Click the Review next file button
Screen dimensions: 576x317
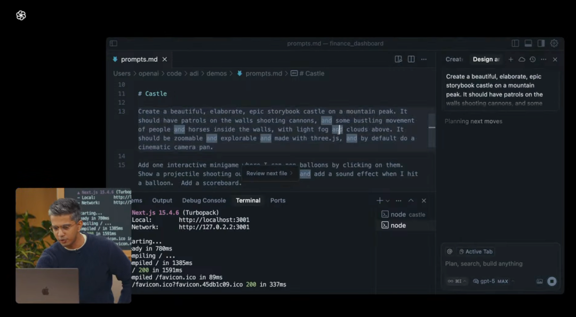pos(269,173)
